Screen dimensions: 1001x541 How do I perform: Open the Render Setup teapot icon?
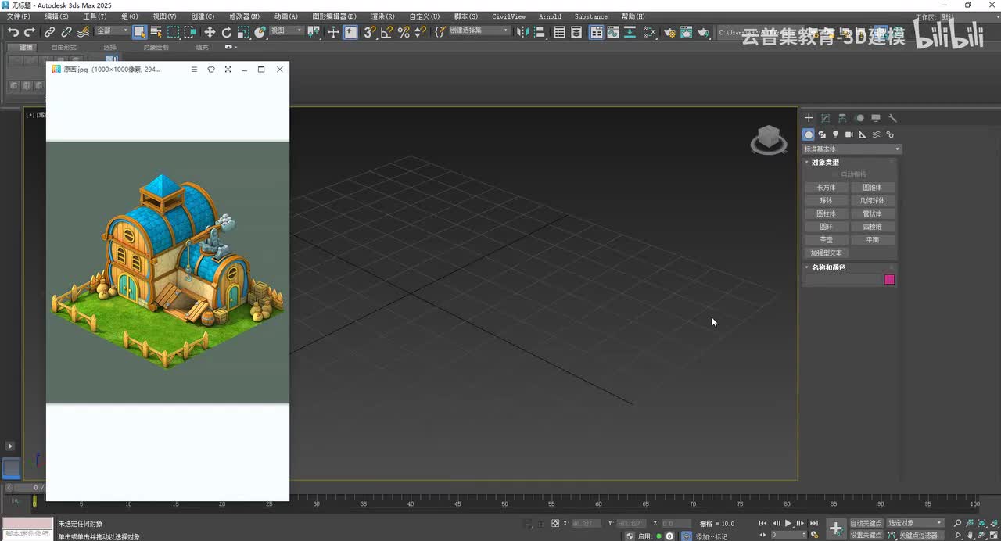coord(669,32)
